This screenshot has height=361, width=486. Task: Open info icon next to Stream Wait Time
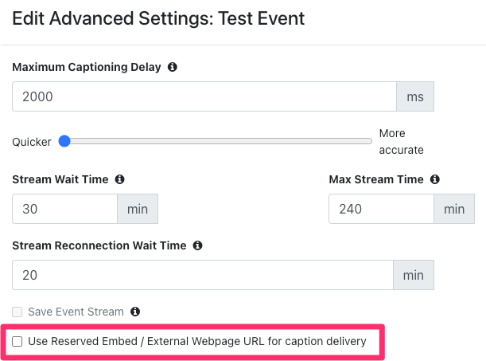[119, 179]
